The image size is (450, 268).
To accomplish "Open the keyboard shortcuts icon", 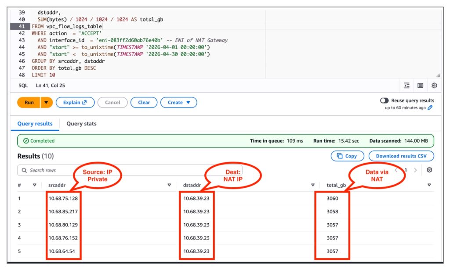I will (x=421, y=86).
